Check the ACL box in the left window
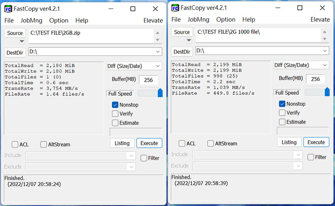The image size is (335, 206). coord(15,145)
